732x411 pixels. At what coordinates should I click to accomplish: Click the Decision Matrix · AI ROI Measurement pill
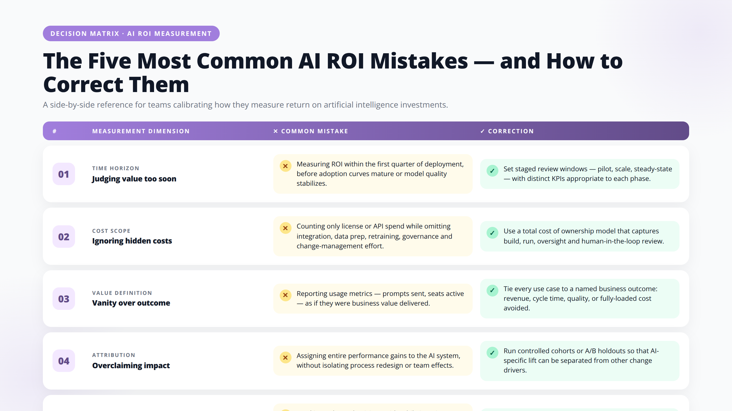click(131, 33)
